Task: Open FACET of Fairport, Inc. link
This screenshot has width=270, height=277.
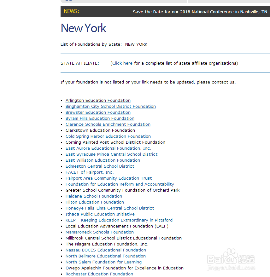Action: (90, 172)
